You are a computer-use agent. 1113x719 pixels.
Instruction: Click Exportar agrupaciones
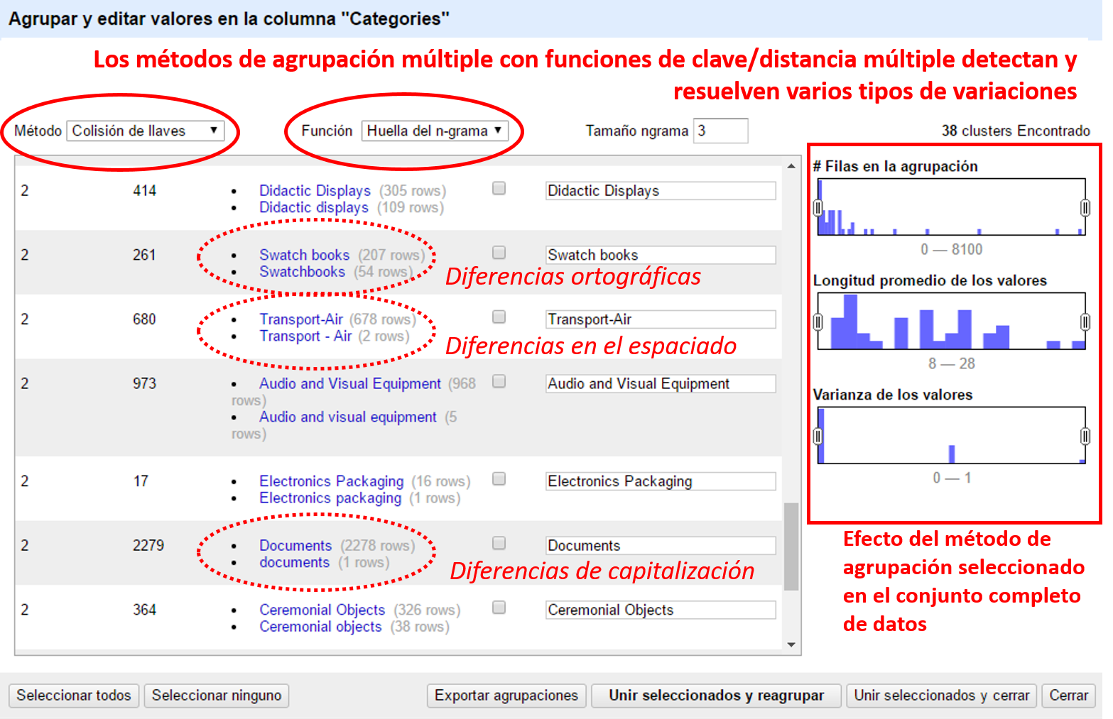506,696
